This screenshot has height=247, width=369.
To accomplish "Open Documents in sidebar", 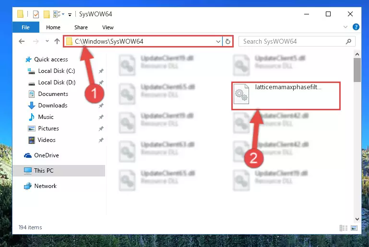I will [x=53, y=94].
